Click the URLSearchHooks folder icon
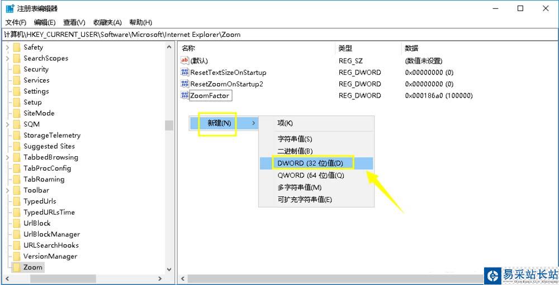This screenshot has height=285, width=559. (17, 245)
